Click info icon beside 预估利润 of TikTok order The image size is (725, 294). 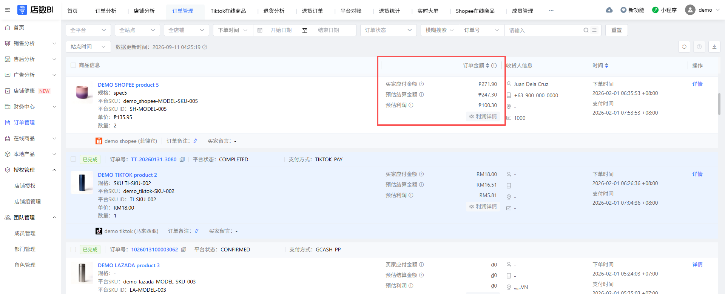[x=411, y=195]
